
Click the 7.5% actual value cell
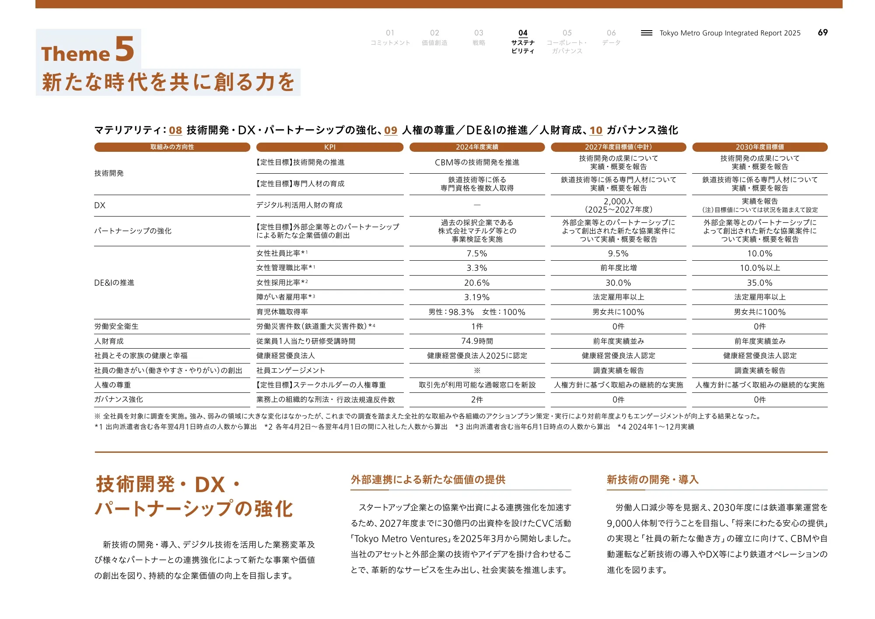click(x=477, y=253)
